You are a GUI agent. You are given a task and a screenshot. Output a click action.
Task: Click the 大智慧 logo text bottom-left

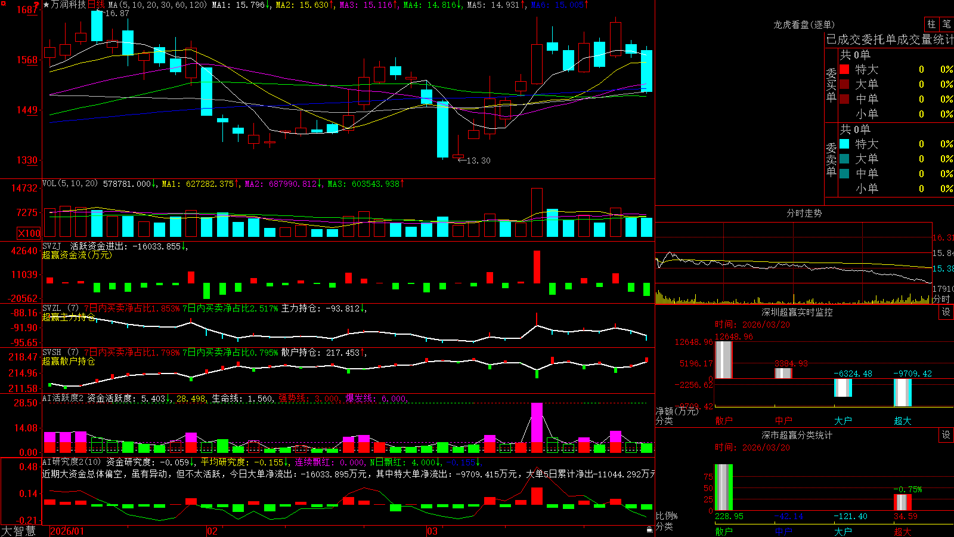pos(18,530)
